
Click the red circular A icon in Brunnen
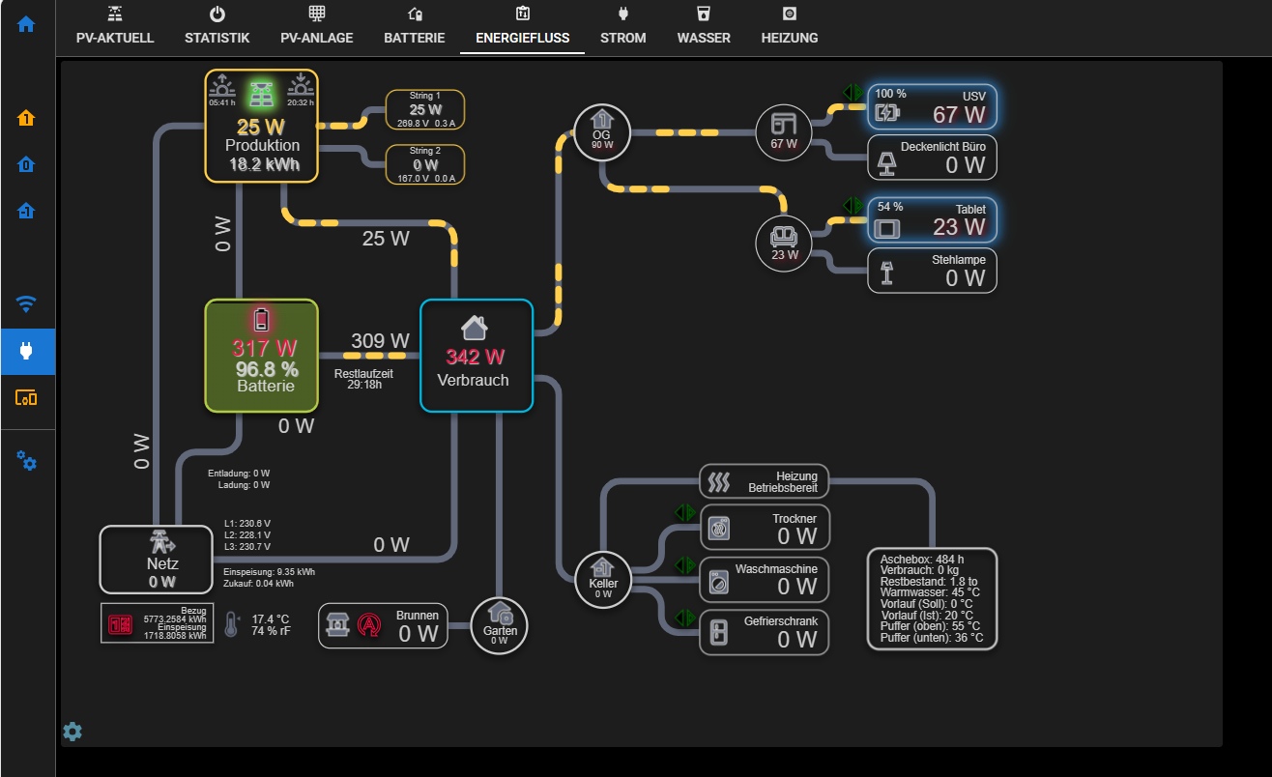coord(369,624)
